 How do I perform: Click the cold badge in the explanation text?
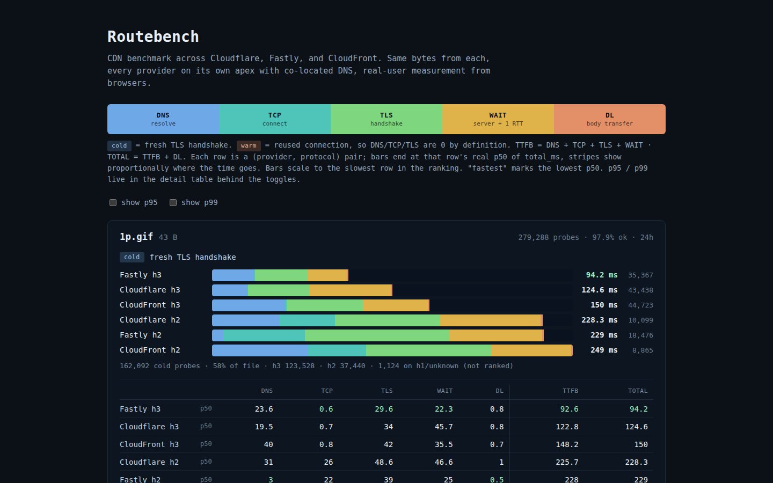(x=119, y=145)
